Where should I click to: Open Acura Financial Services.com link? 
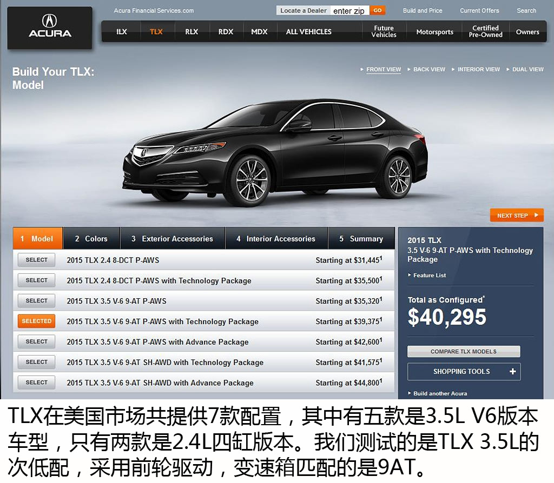(154, 11)
